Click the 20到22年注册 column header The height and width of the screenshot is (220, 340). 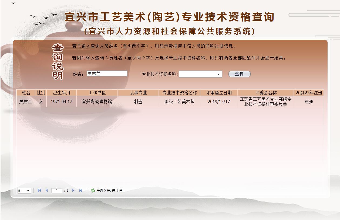(x=309, y=92)
